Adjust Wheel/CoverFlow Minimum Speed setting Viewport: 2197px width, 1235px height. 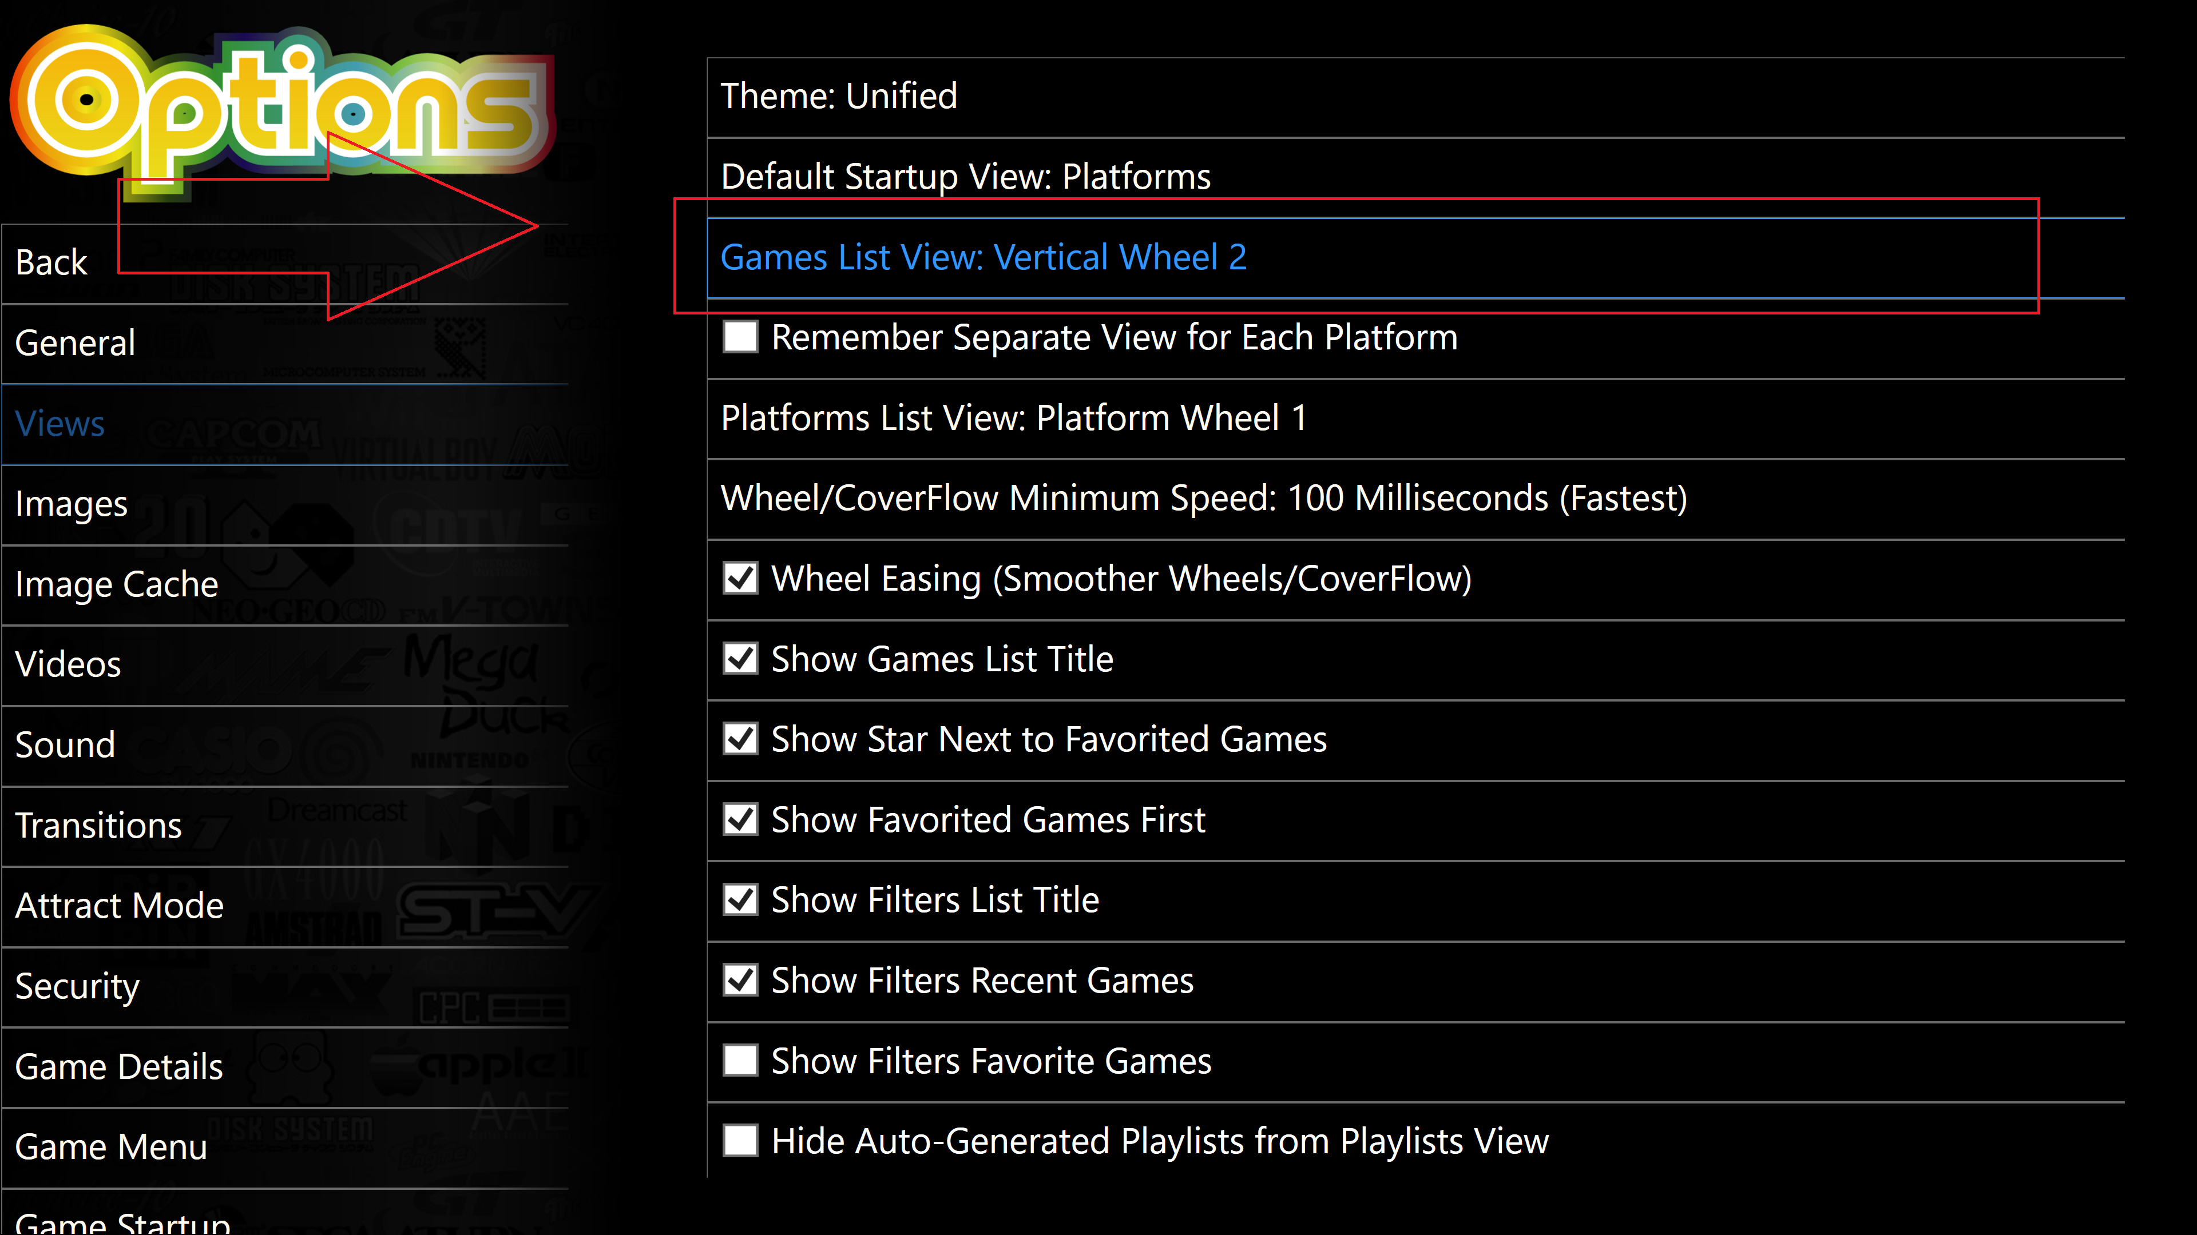pos(1416,499)
